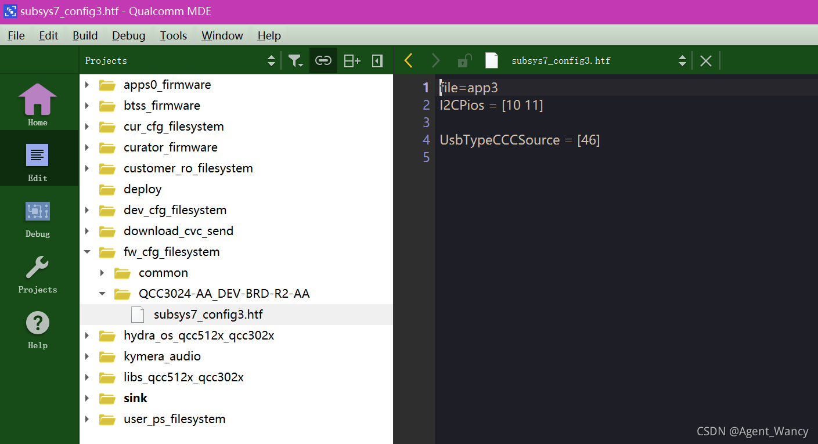The image size is (818, 444).
Task: Close the subsys7_config3.htf document
Action: 705,60
